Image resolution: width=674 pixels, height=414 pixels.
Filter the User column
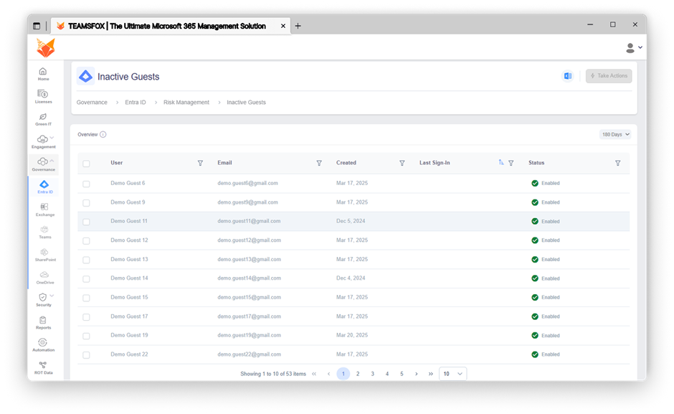[200, 163]
